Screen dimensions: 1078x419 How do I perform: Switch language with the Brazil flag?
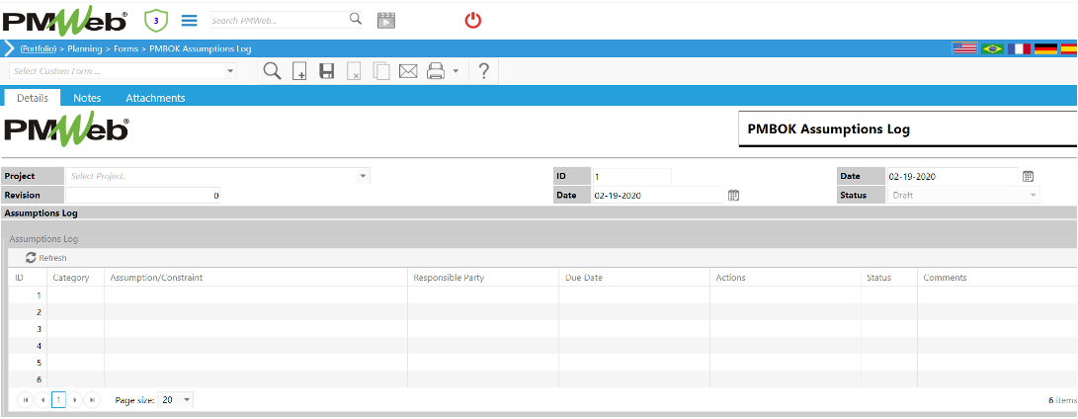point(992,48)
